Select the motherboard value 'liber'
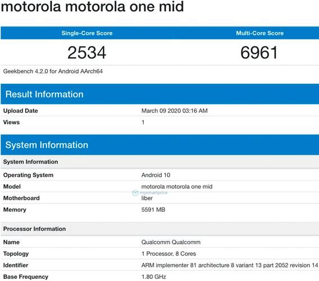 coord(147,198)
